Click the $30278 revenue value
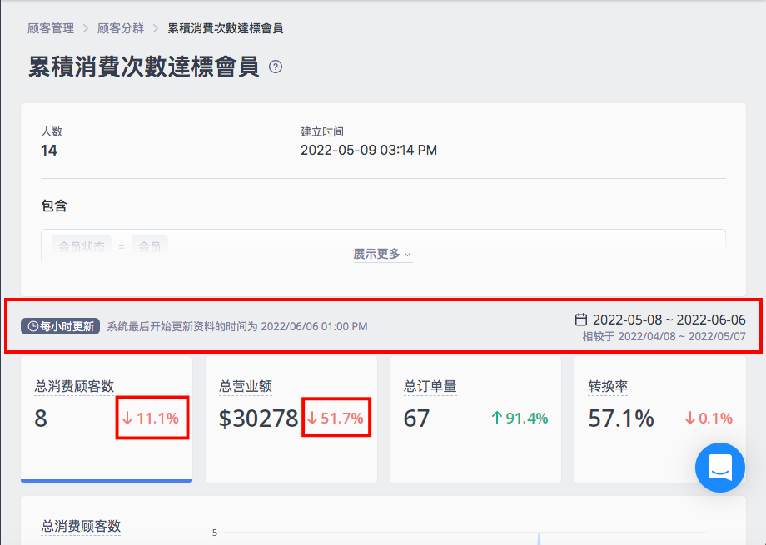Image resolution: width=766 pixels, height=545 pixels. click(x=258, y=419)
